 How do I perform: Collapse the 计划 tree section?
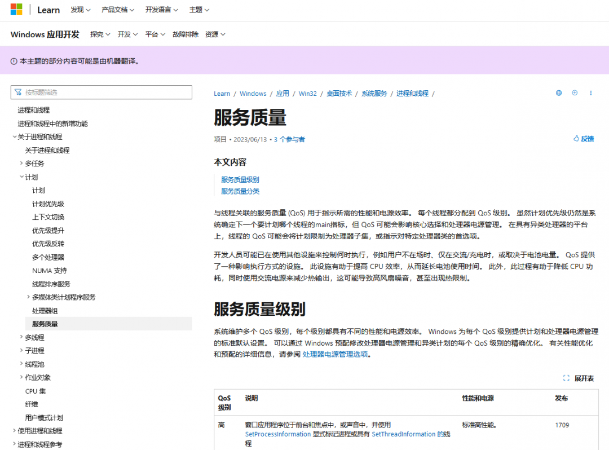21,177
